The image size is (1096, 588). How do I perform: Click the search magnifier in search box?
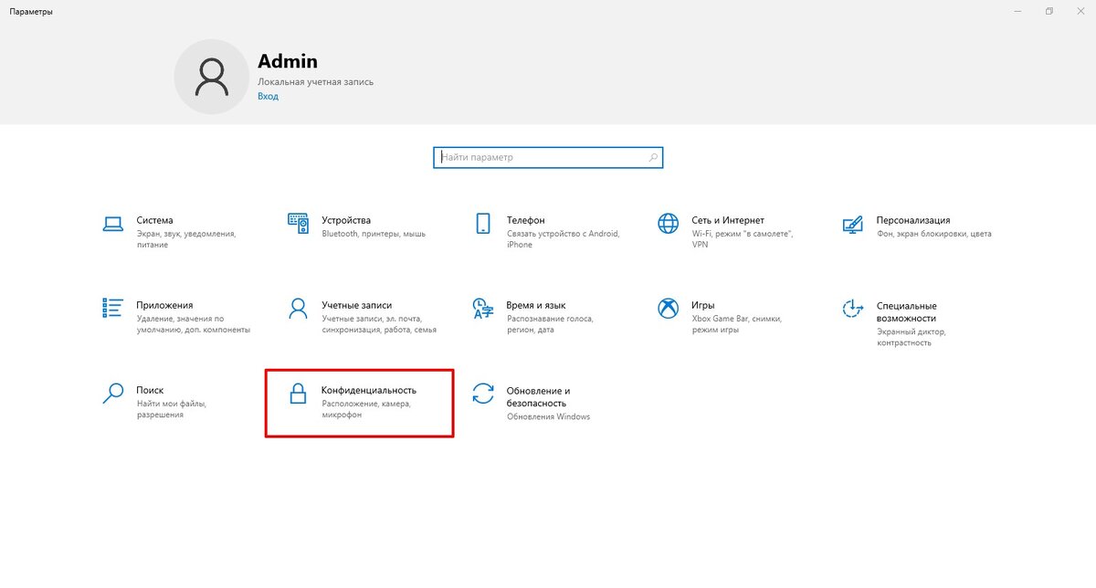[x=653, y=157]
